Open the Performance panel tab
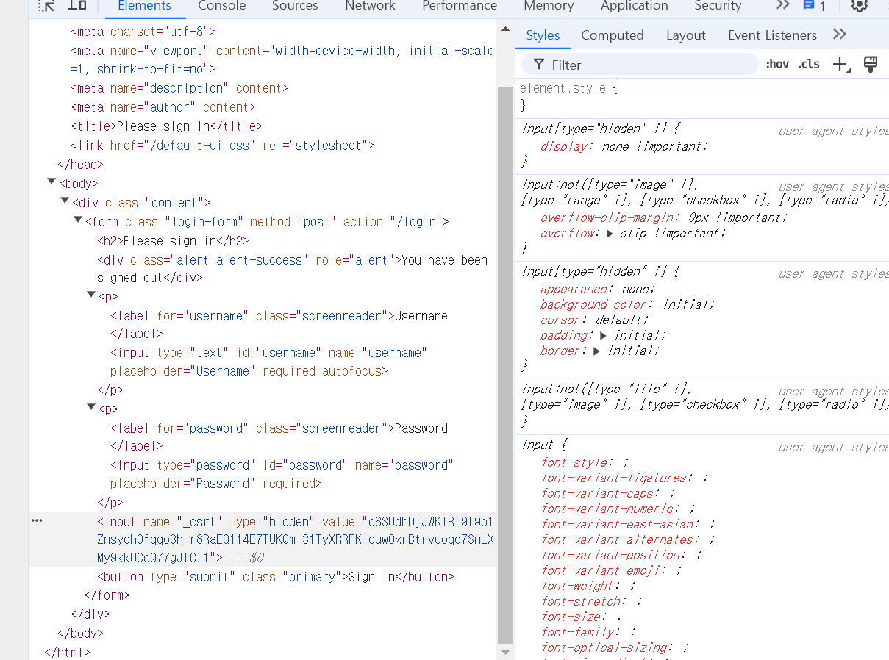Image resolution: width=889 pixels, height=660 pixels. click(x=460, y=6)
